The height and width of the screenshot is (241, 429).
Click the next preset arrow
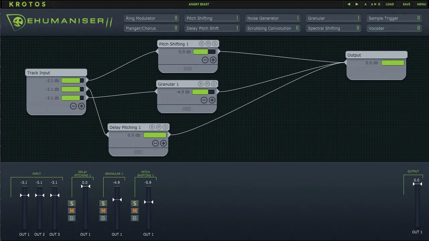point(357,4)
